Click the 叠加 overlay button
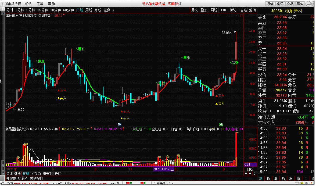Viewport: 316px width, 186px height. tap(204, 10)
